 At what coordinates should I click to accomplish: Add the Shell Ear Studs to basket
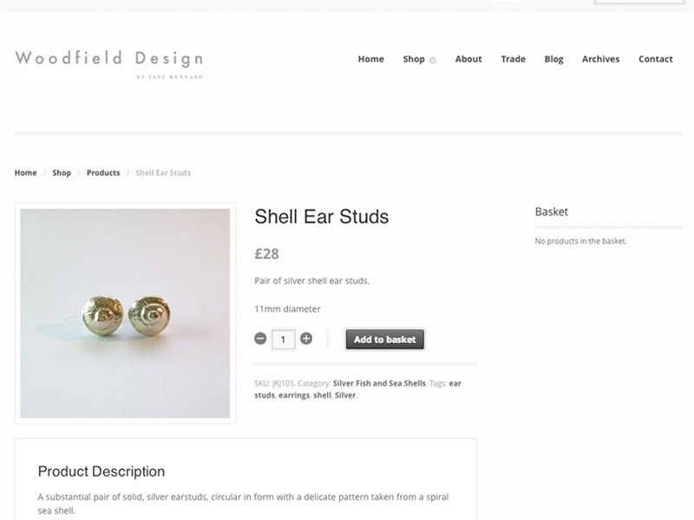point(384,339)
